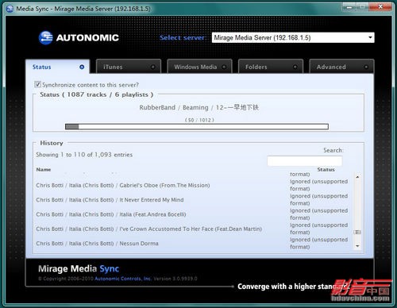Click the Autonomic Controls, Inc. link
Screen dimensions: 397x308
click(123, 279)
